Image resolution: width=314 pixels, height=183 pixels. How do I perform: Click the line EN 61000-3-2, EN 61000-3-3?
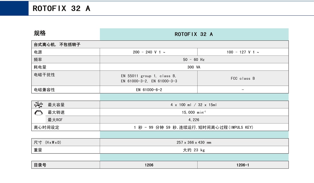click(x=149, y=81)
